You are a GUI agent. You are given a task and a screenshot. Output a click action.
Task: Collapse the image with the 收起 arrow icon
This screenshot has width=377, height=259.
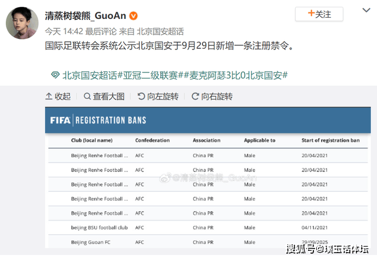tap(49, 97)
